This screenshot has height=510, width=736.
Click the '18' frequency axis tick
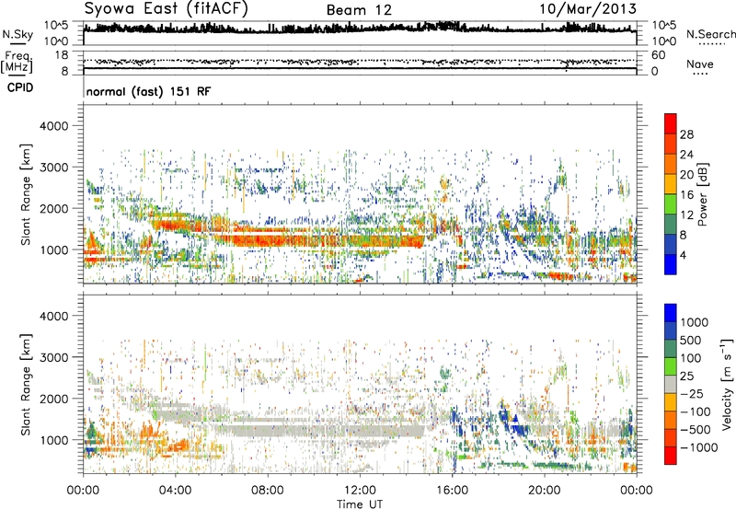(x=62, y=55)
